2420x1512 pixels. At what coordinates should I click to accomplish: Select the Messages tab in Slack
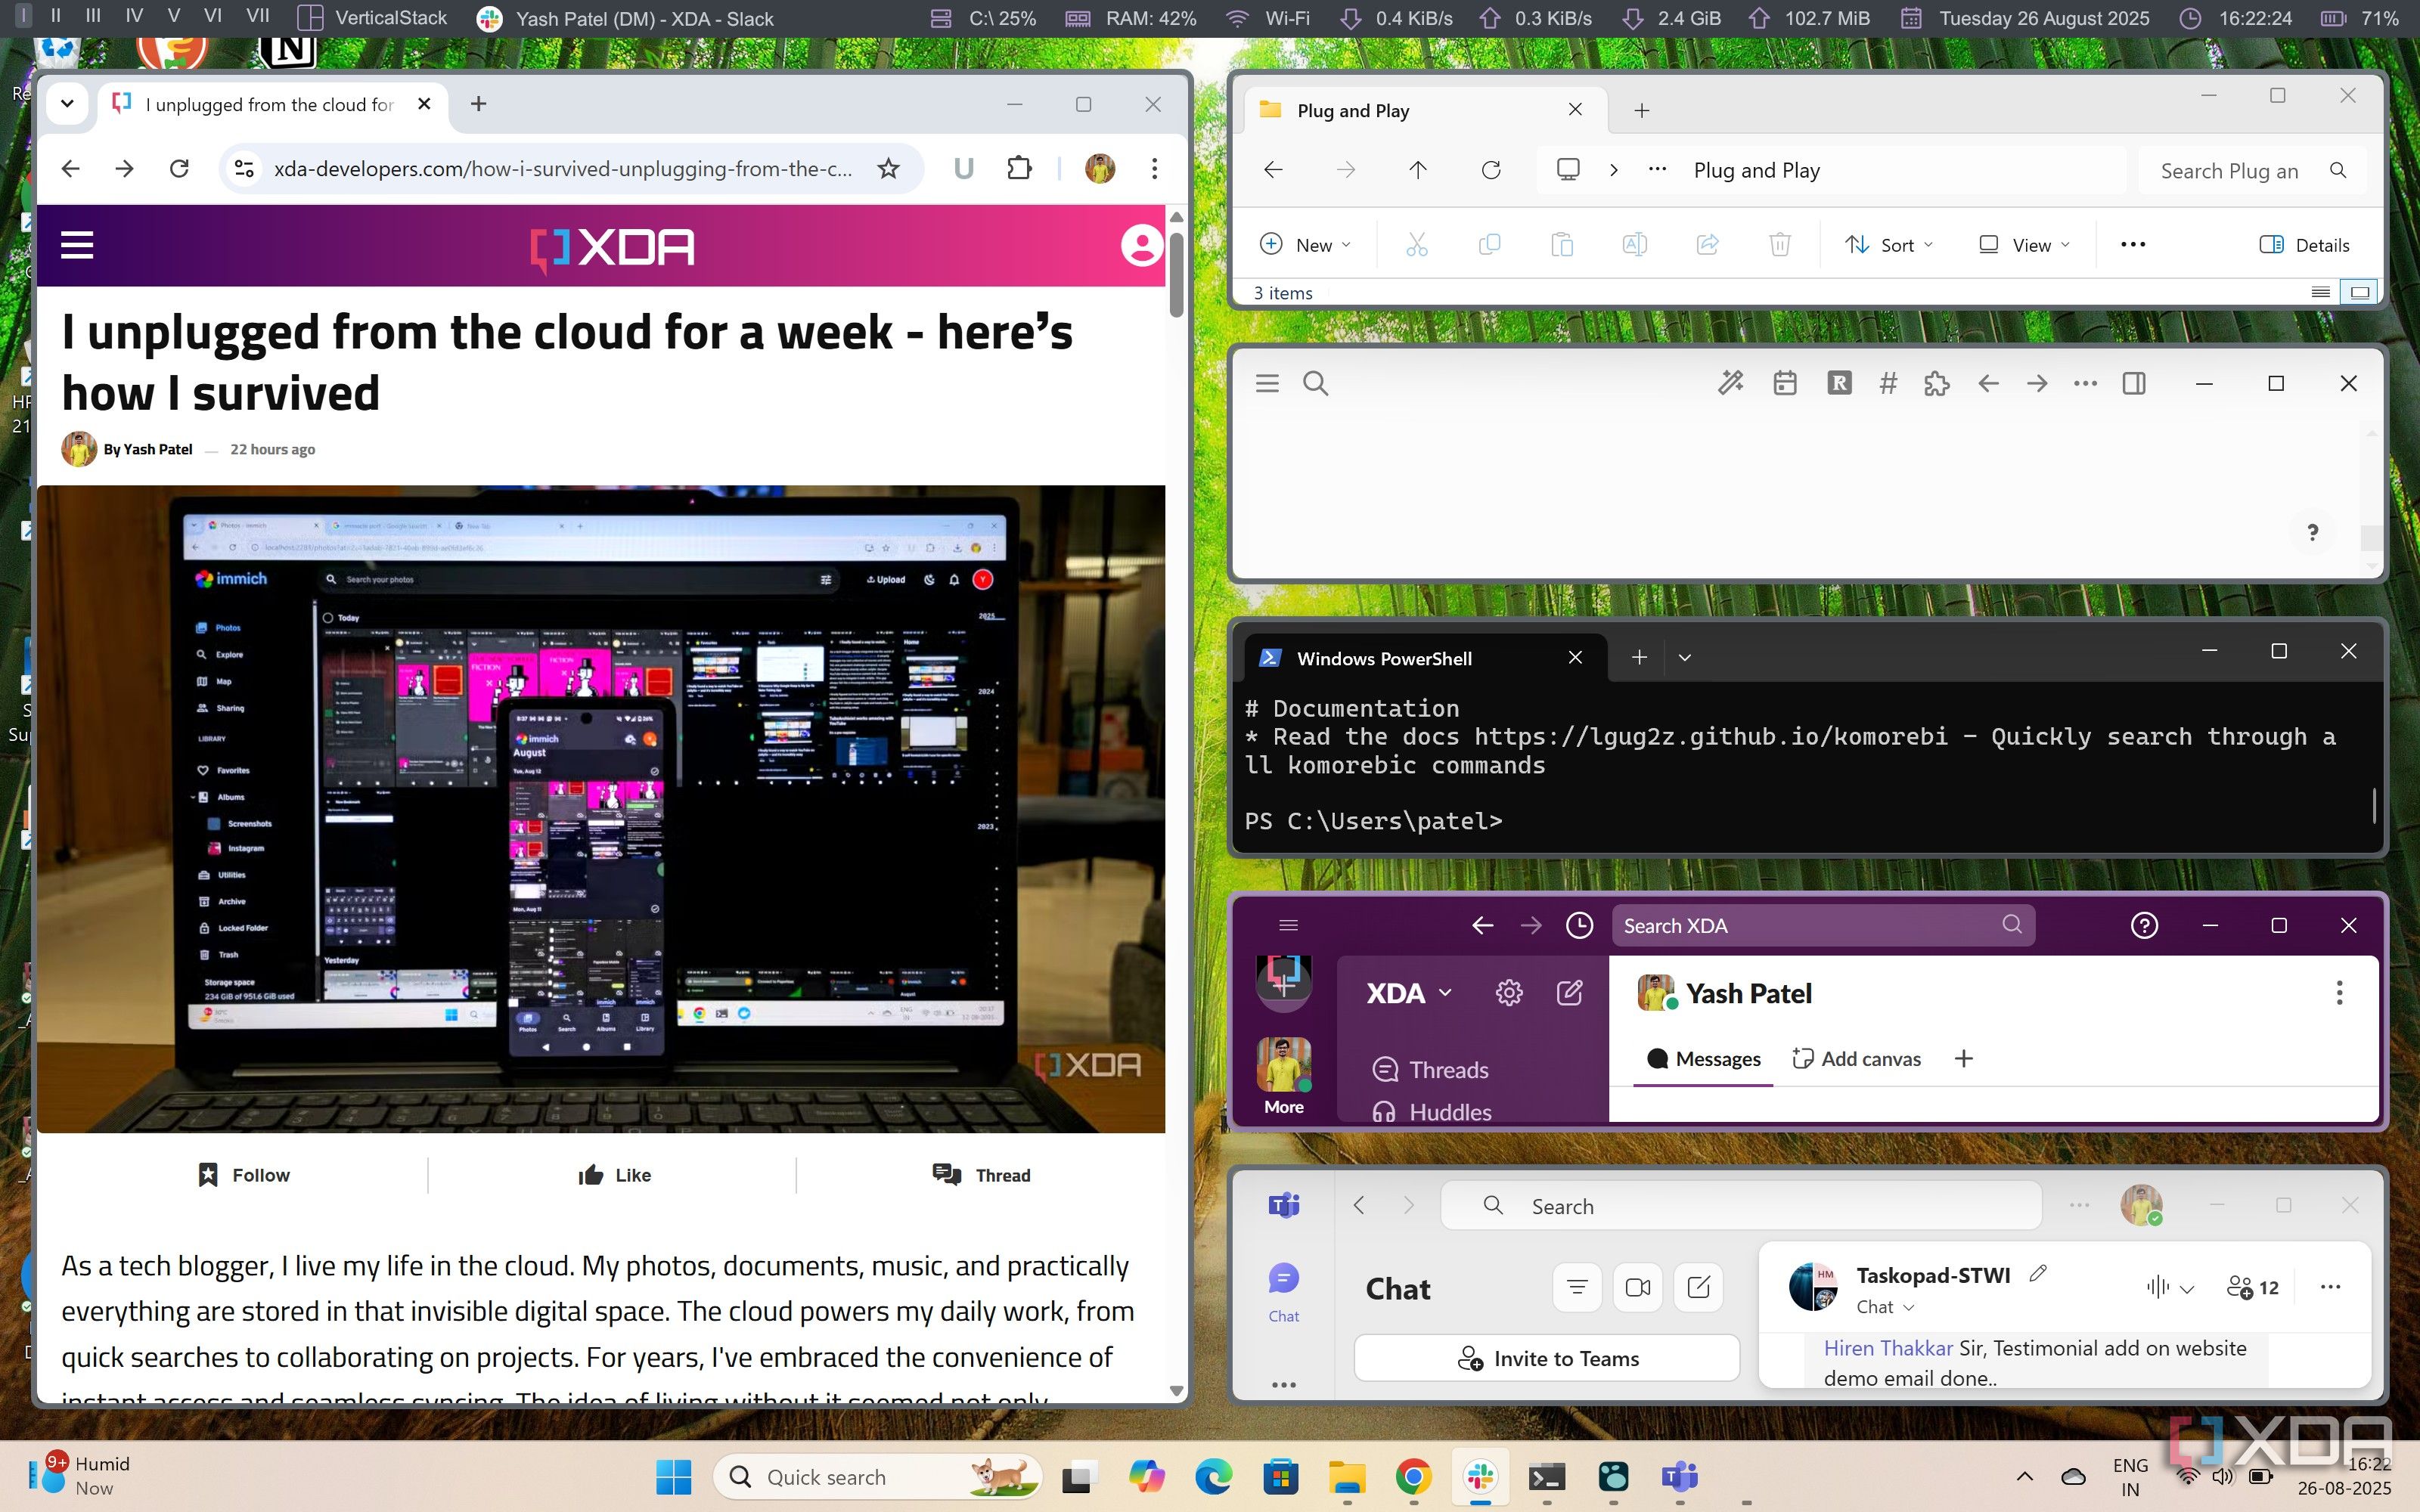1704,1059
